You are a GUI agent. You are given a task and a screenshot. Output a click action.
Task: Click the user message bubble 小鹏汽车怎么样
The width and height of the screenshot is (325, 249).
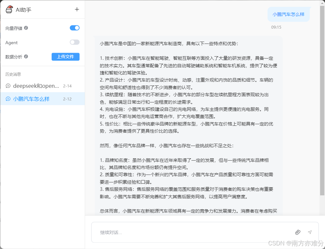[289, 14]
